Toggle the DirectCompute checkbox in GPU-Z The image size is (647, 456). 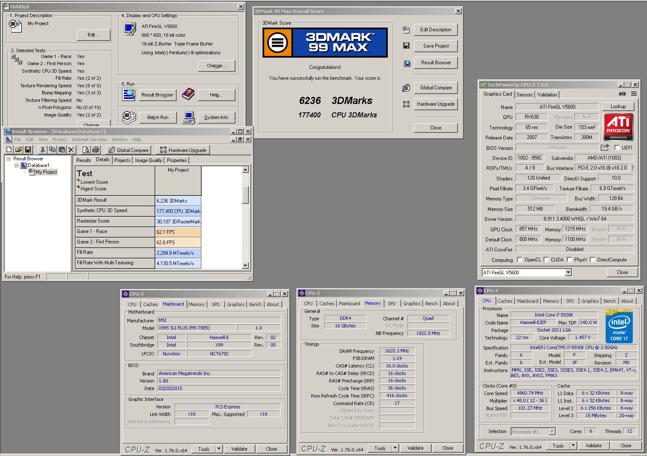pos(592,259)
